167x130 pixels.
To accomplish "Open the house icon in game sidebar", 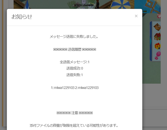I will pos(157,37).
